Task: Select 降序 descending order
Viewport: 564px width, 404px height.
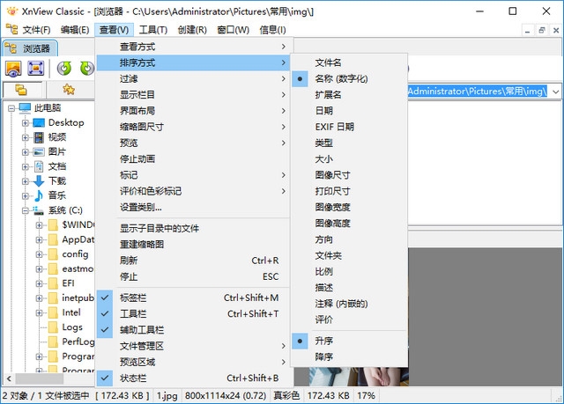Action: coord(349,357)
